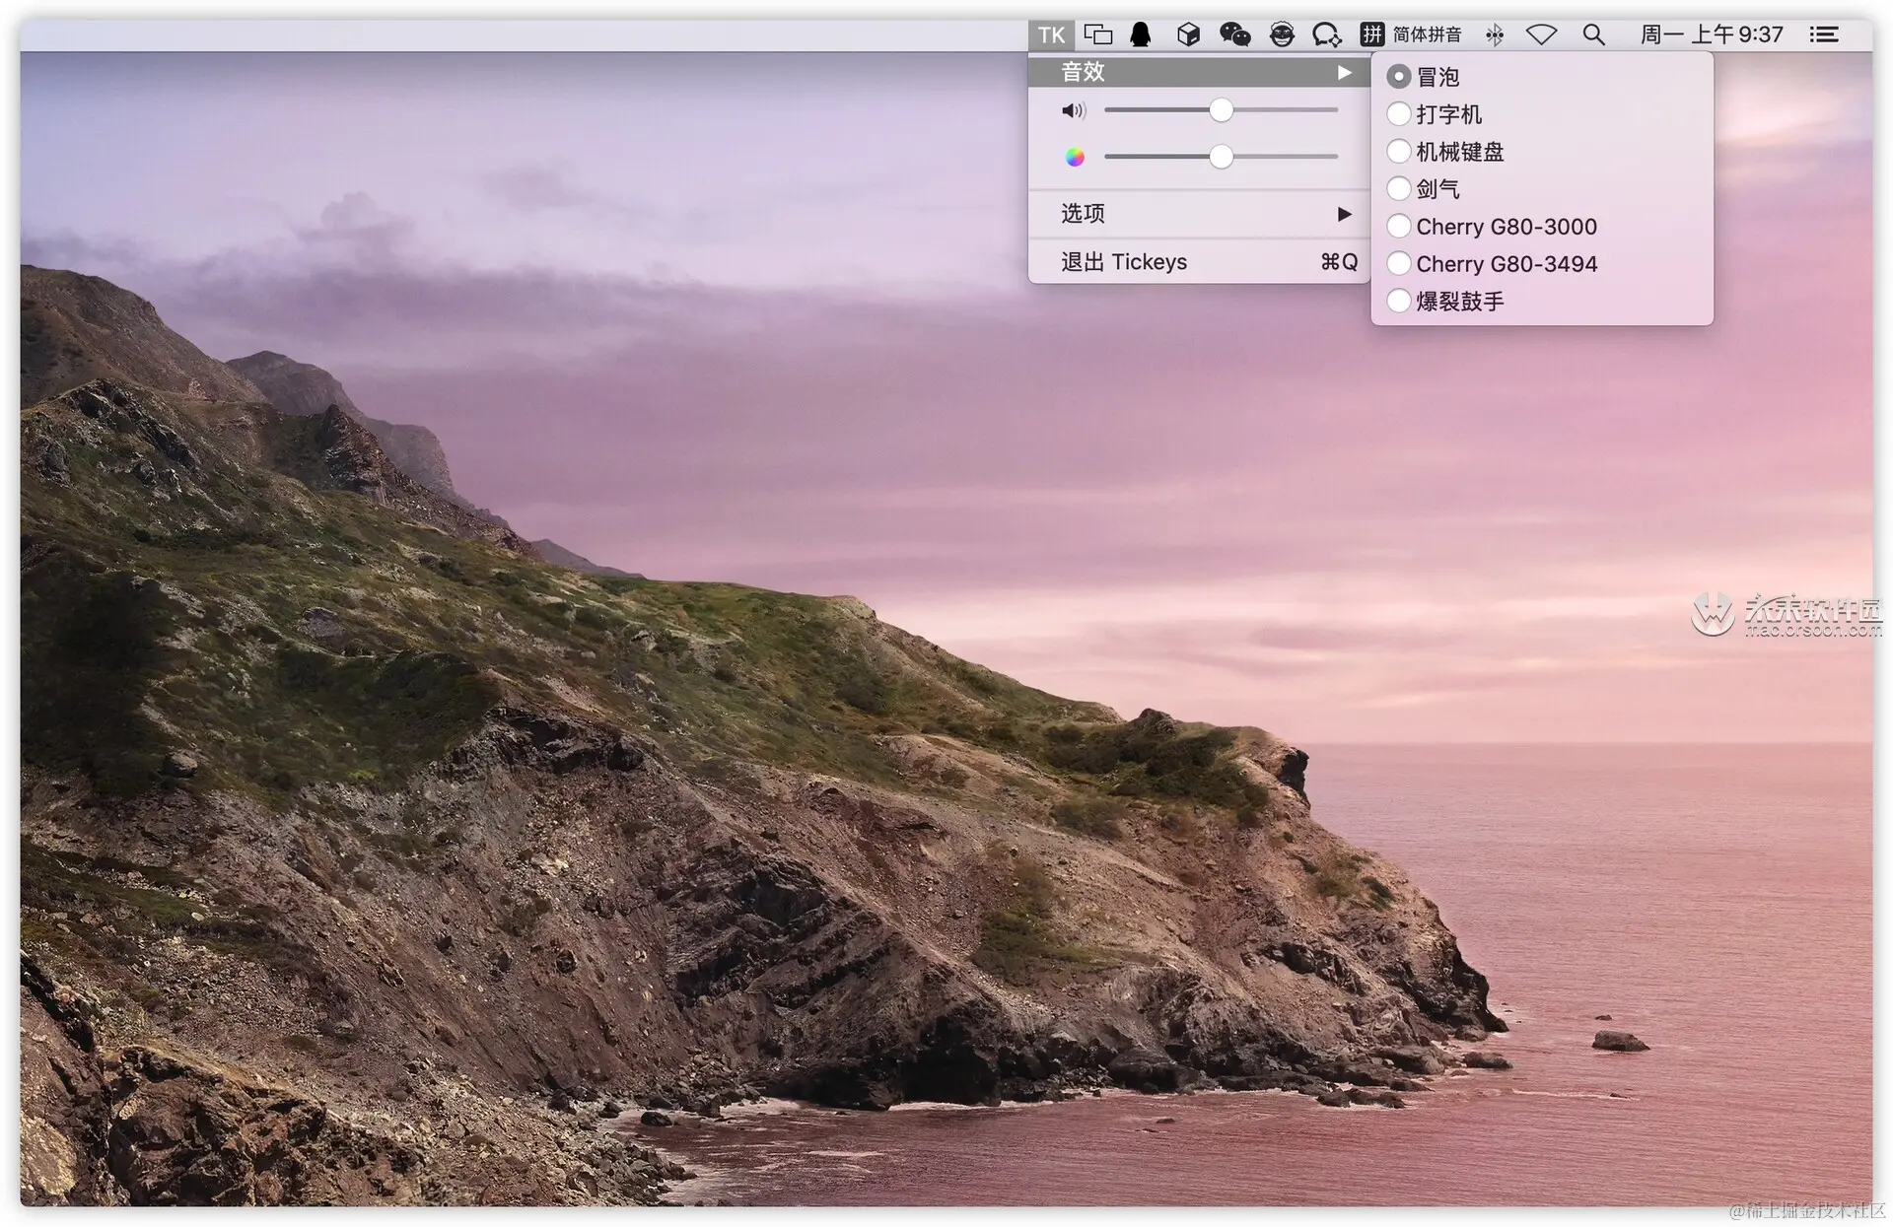The image size is (1893, 1227).
Task: Open the Wi-Fi status menu
Action: click(x=1541, y=35)
